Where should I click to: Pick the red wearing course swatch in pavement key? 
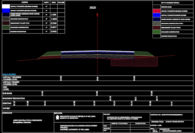pos(156,11)
